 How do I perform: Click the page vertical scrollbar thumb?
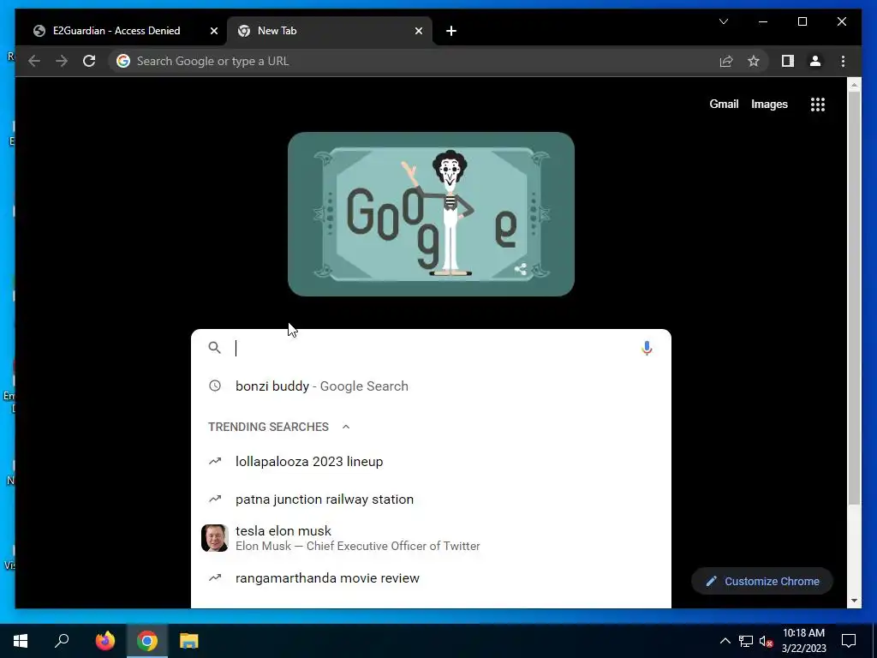click(854, 297)
